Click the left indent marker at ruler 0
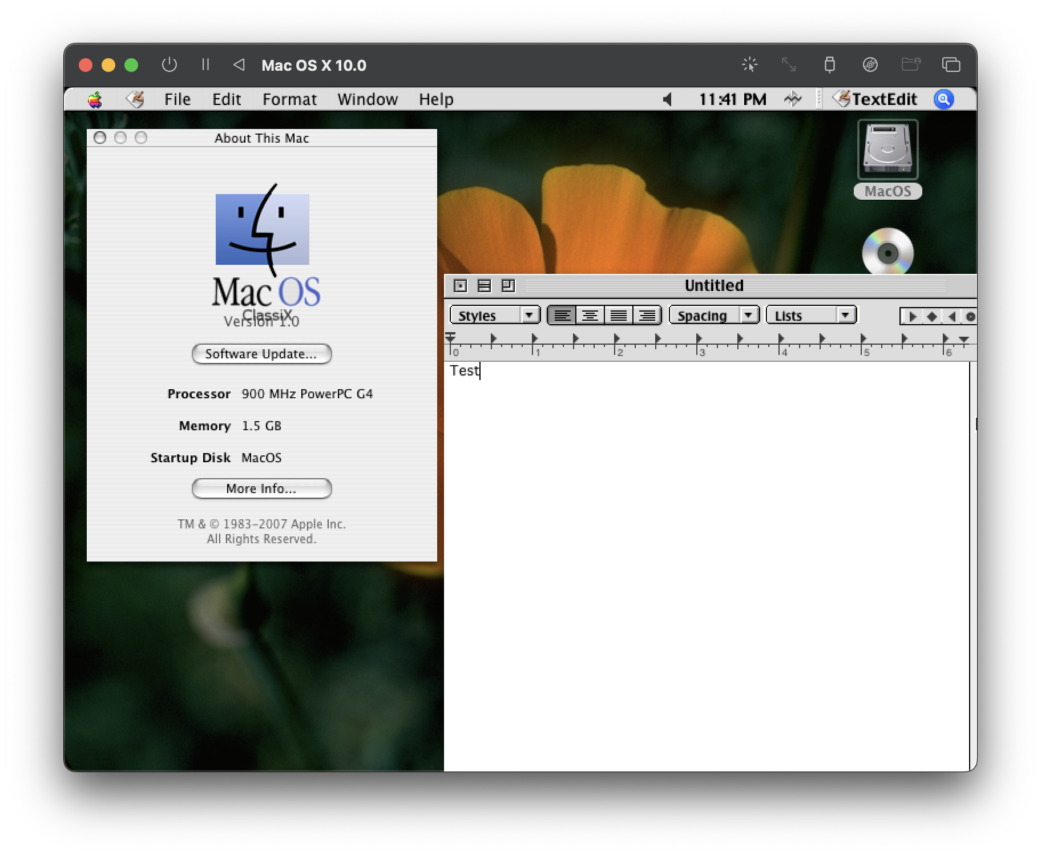 (450, 337)
